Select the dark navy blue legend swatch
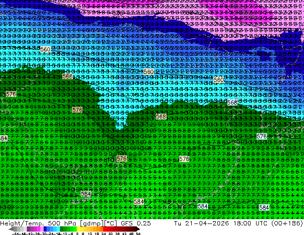This screenshot has height=235, width=304. 45,229
